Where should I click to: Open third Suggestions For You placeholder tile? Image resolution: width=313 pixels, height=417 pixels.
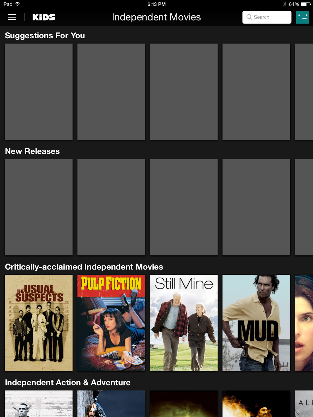184,91
